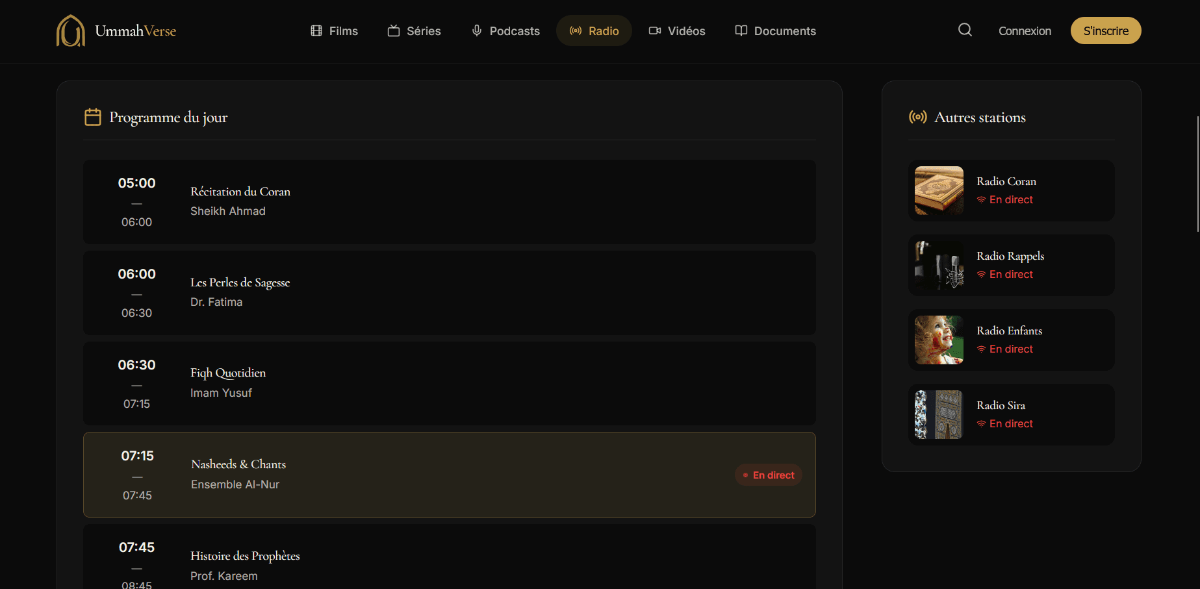
Task: Click the page vertical scrollbar
Action: pos(1197,174)
